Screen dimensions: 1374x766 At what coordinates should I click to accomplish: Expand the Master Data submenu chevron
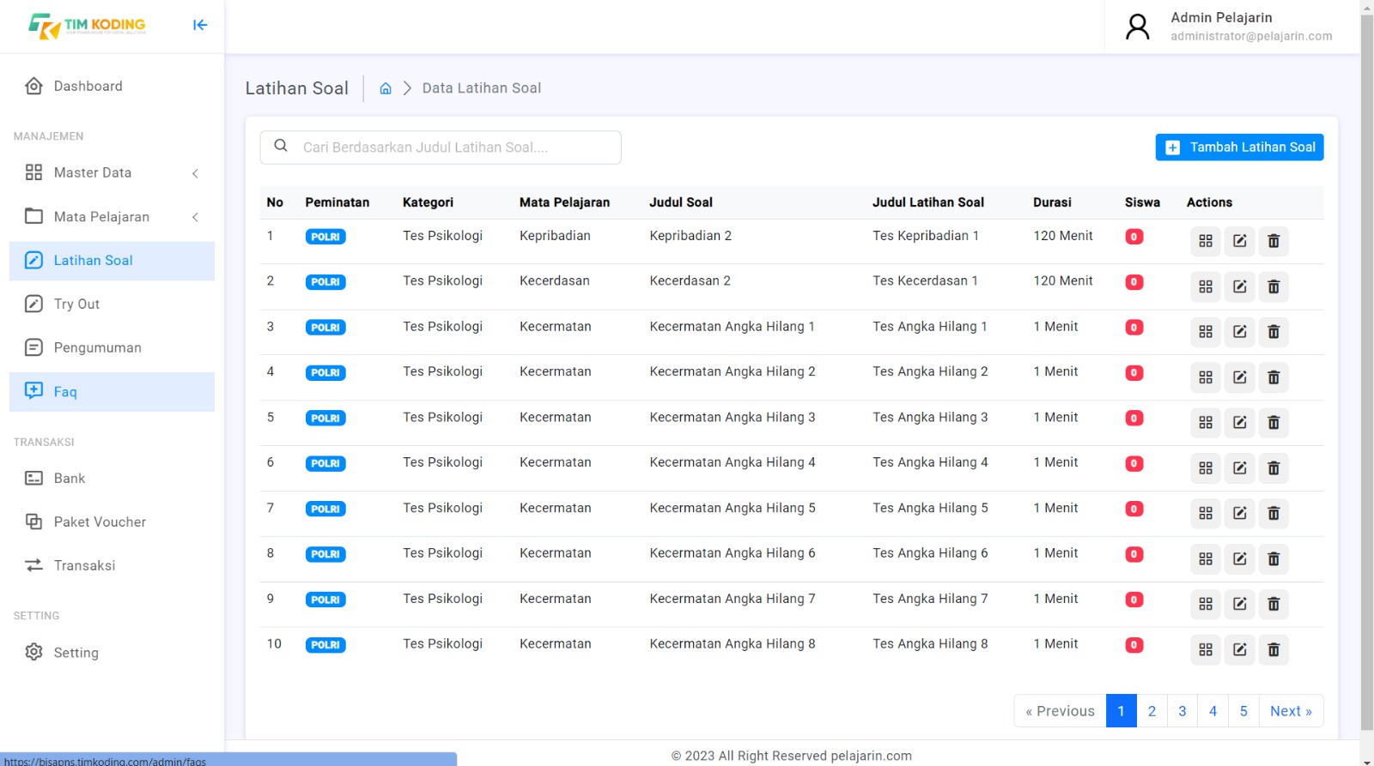click(195, 173)
